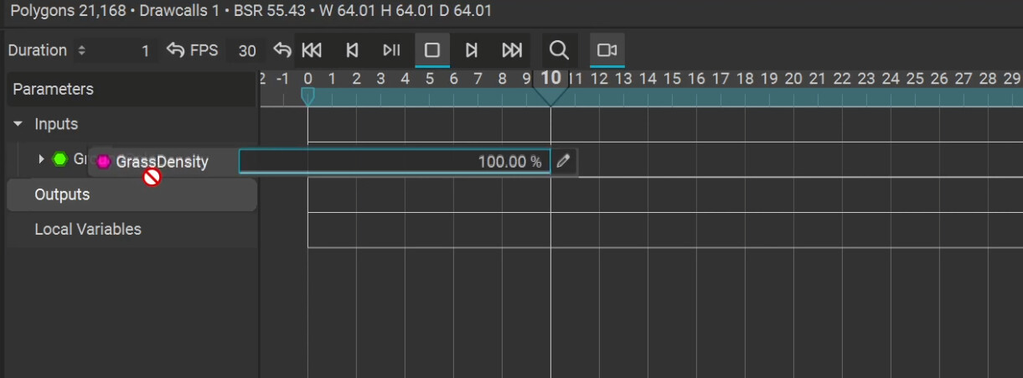Jump to the first frame
1023x378 pixels.
312,50
